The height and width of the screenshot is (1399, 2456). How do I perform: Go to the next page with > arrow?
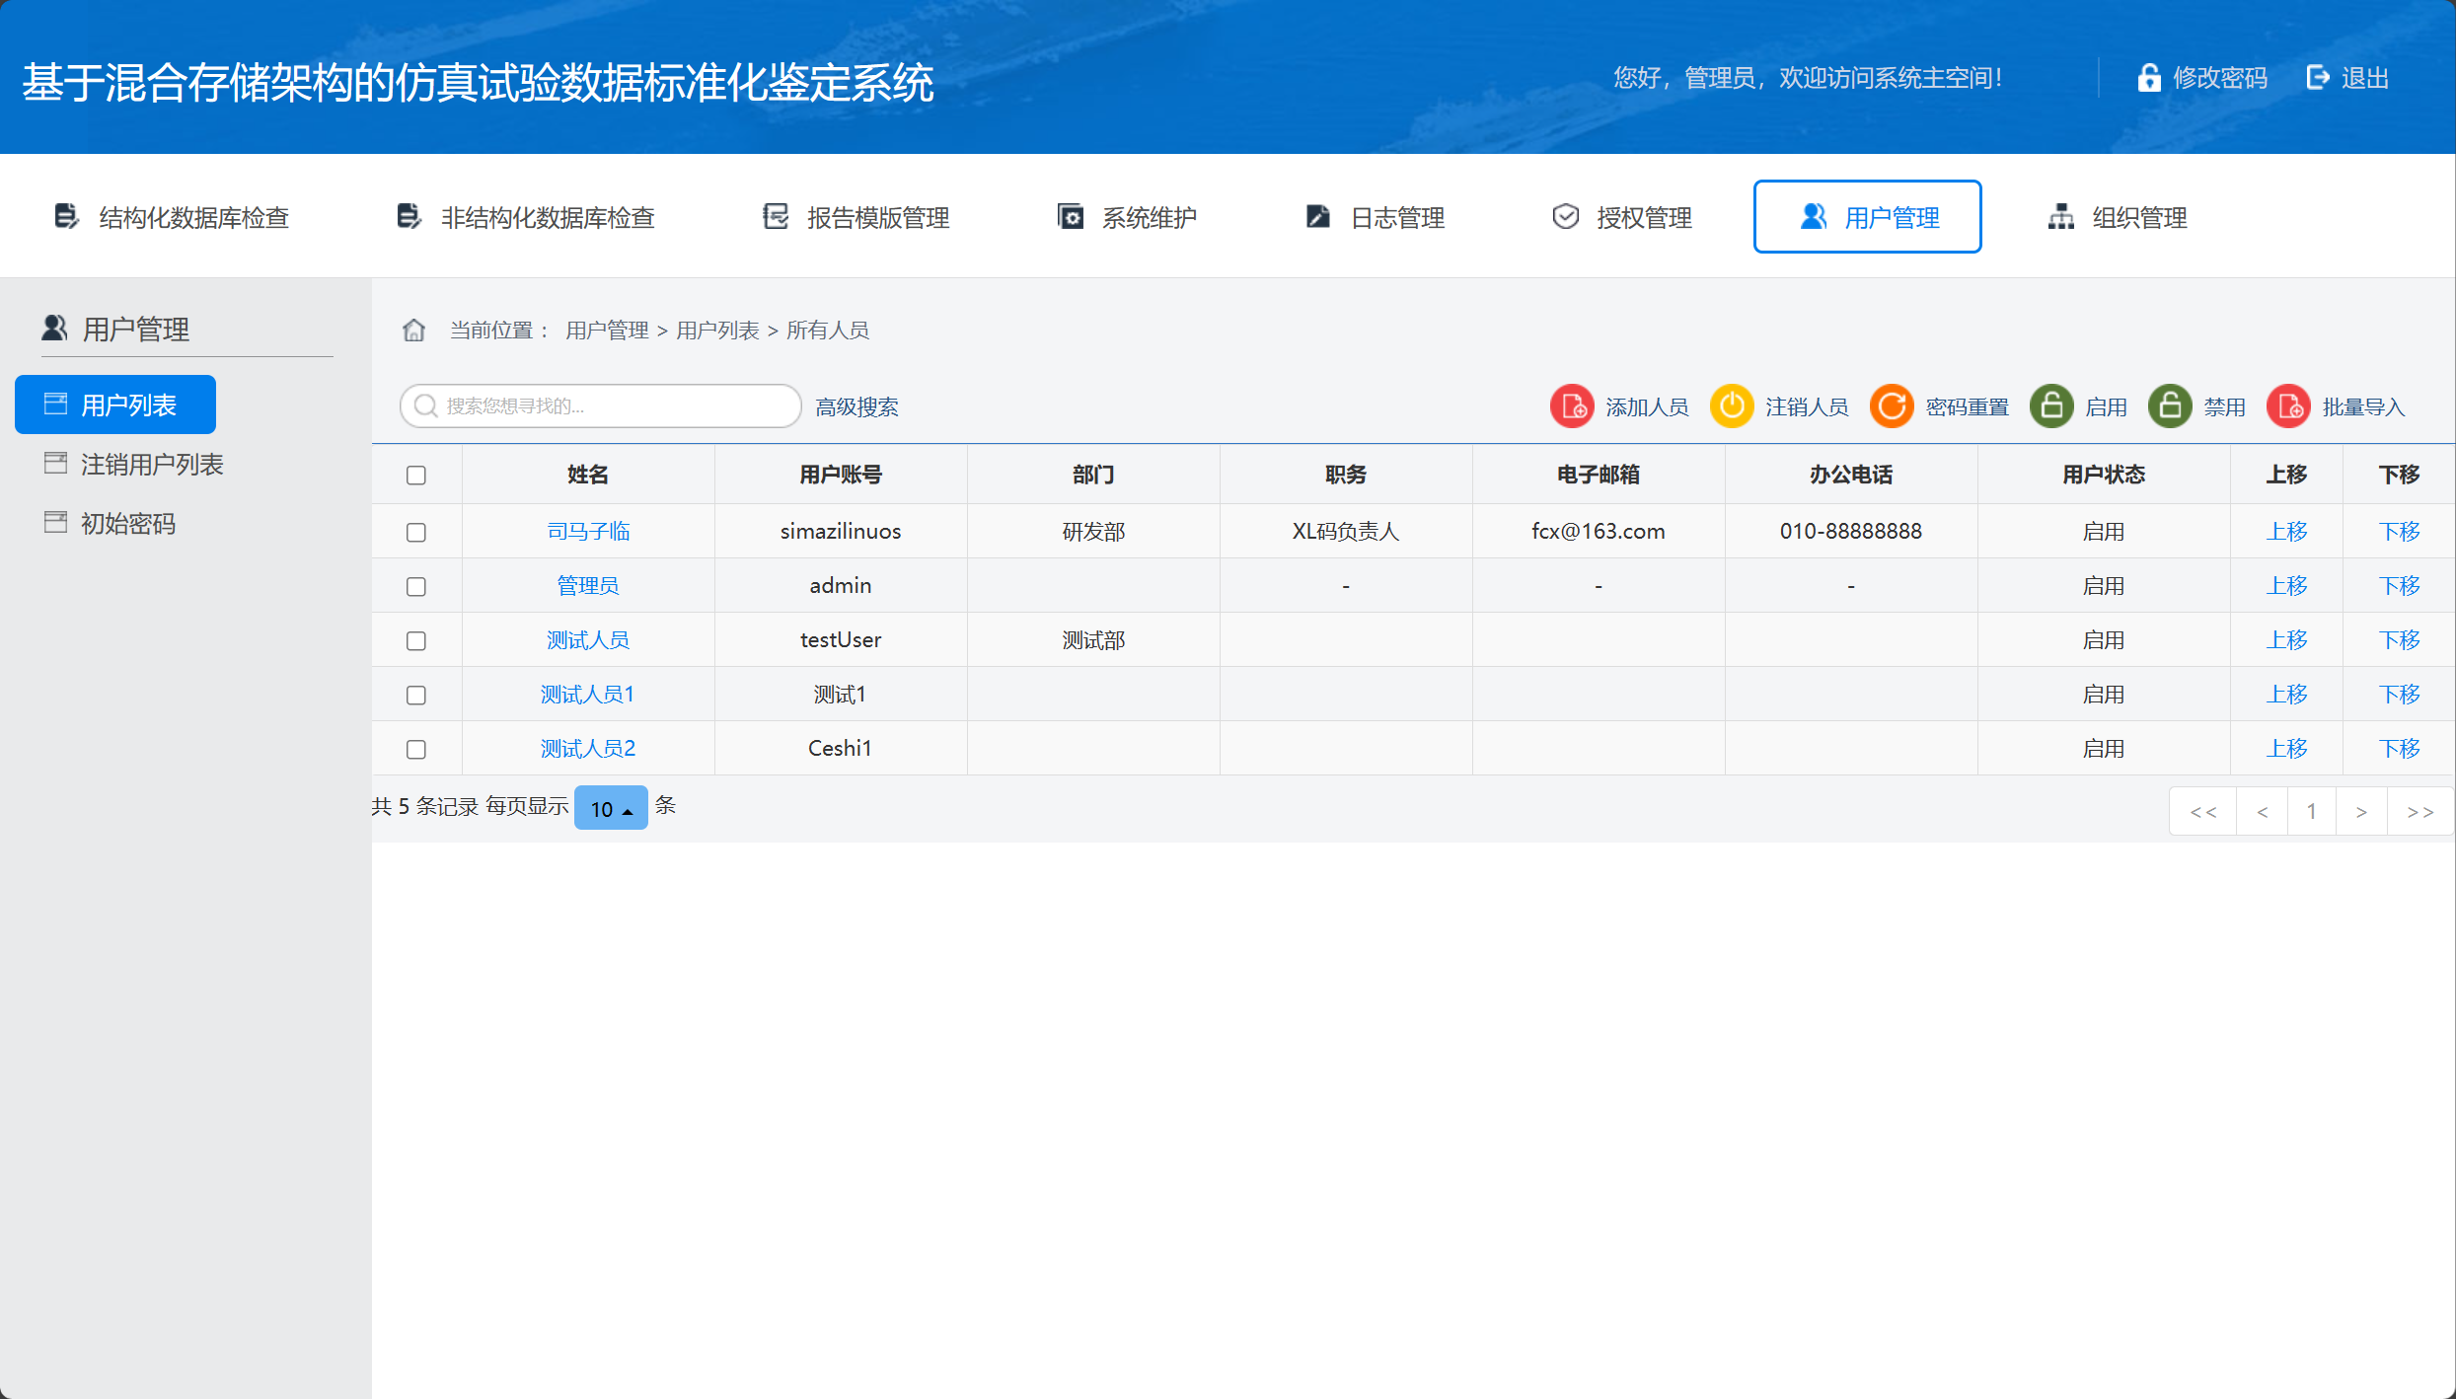[2361, 812]
